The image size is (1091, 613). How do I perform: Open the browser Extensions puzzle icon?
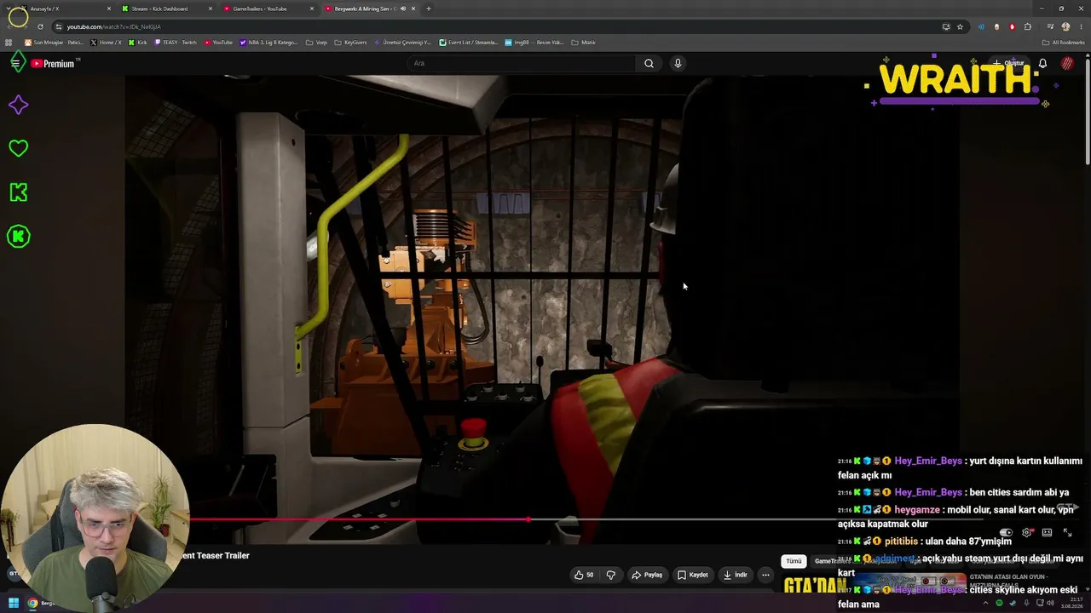(1028, 26)
